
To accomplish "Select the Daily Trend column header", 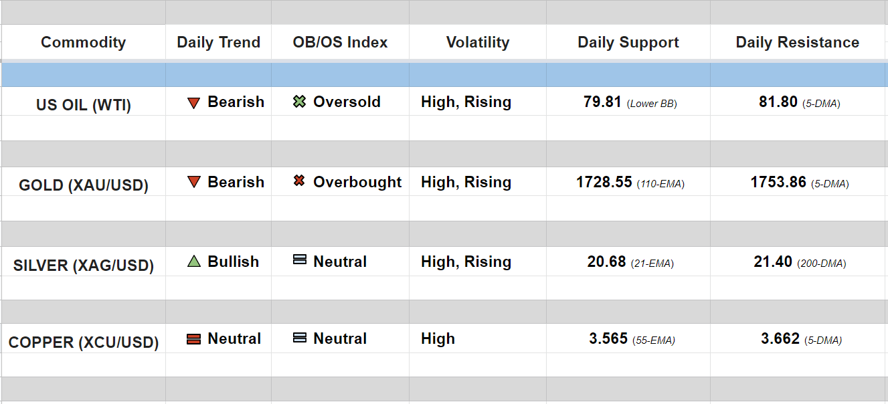I will (218, 42).
